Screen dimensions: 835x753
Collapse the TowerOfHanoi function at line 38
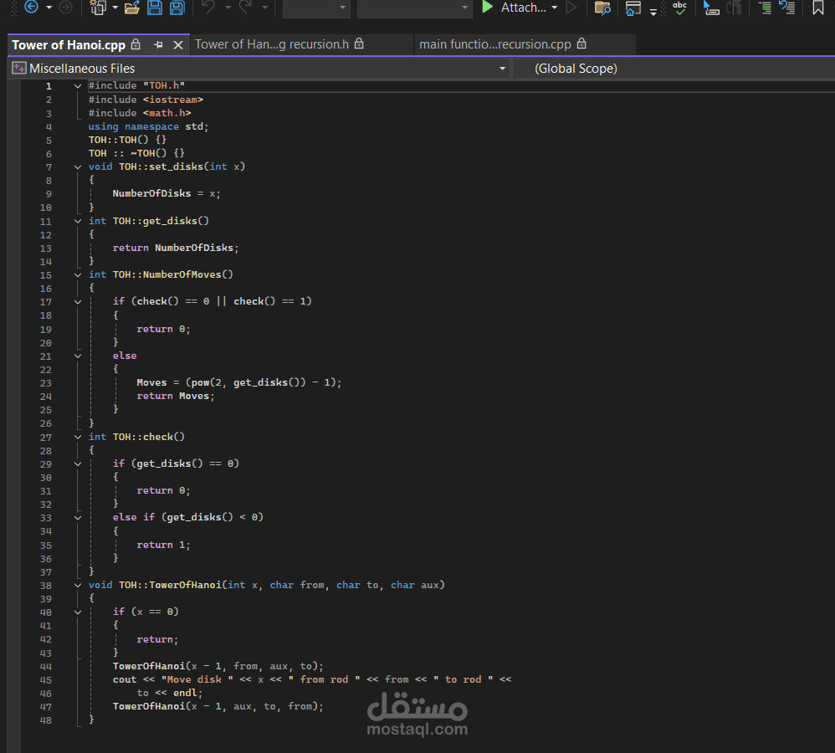(78, 586)
